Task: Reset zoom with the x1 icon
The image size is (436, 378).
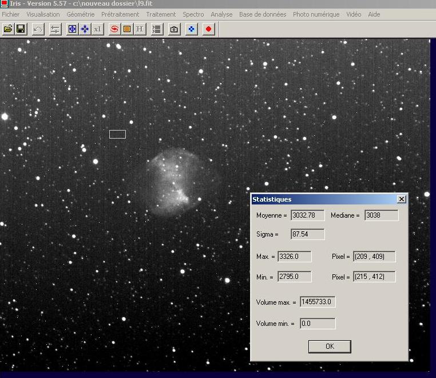Action: click(x=97, y=29)
